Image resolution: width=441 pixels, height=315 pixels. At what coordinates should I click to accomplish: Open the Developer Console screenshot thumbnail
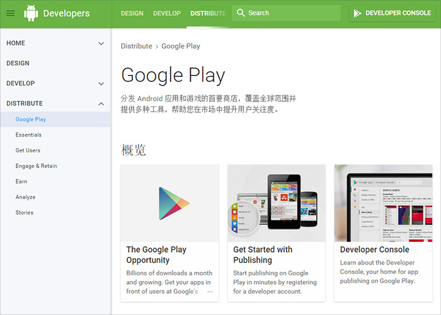click(383, 203)
